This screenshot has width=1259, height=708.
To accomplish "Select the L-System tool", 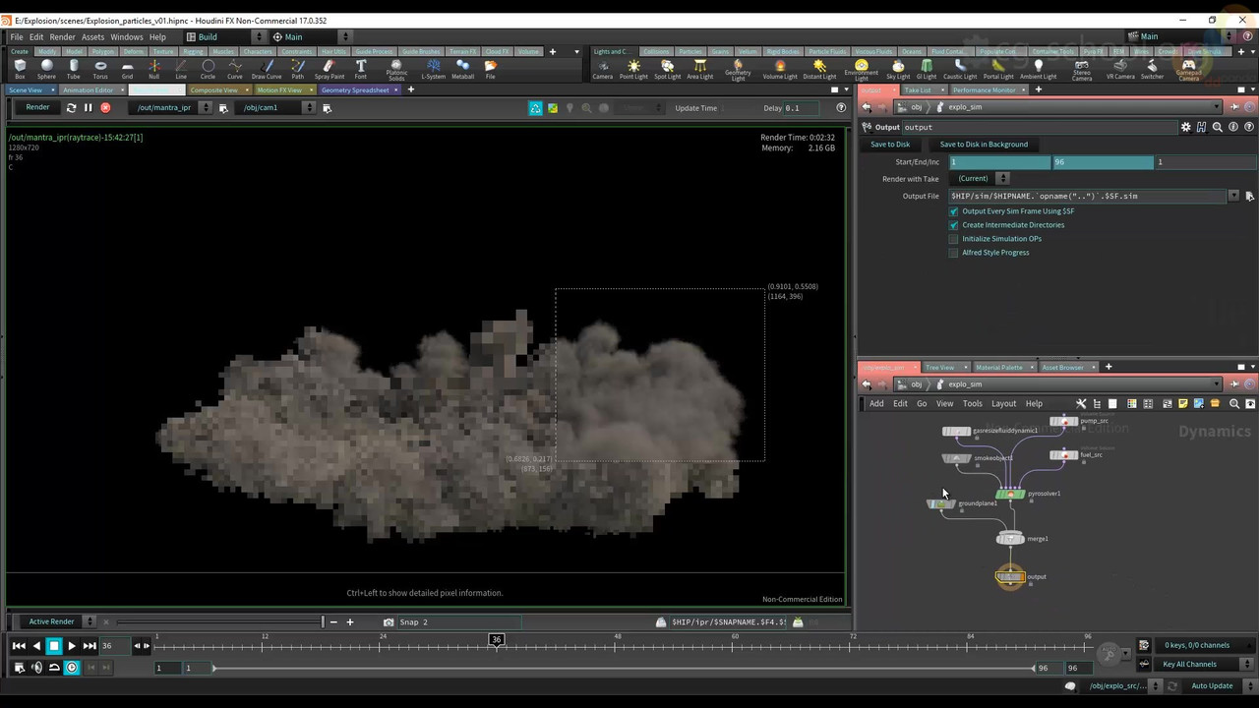I will 433,69.
